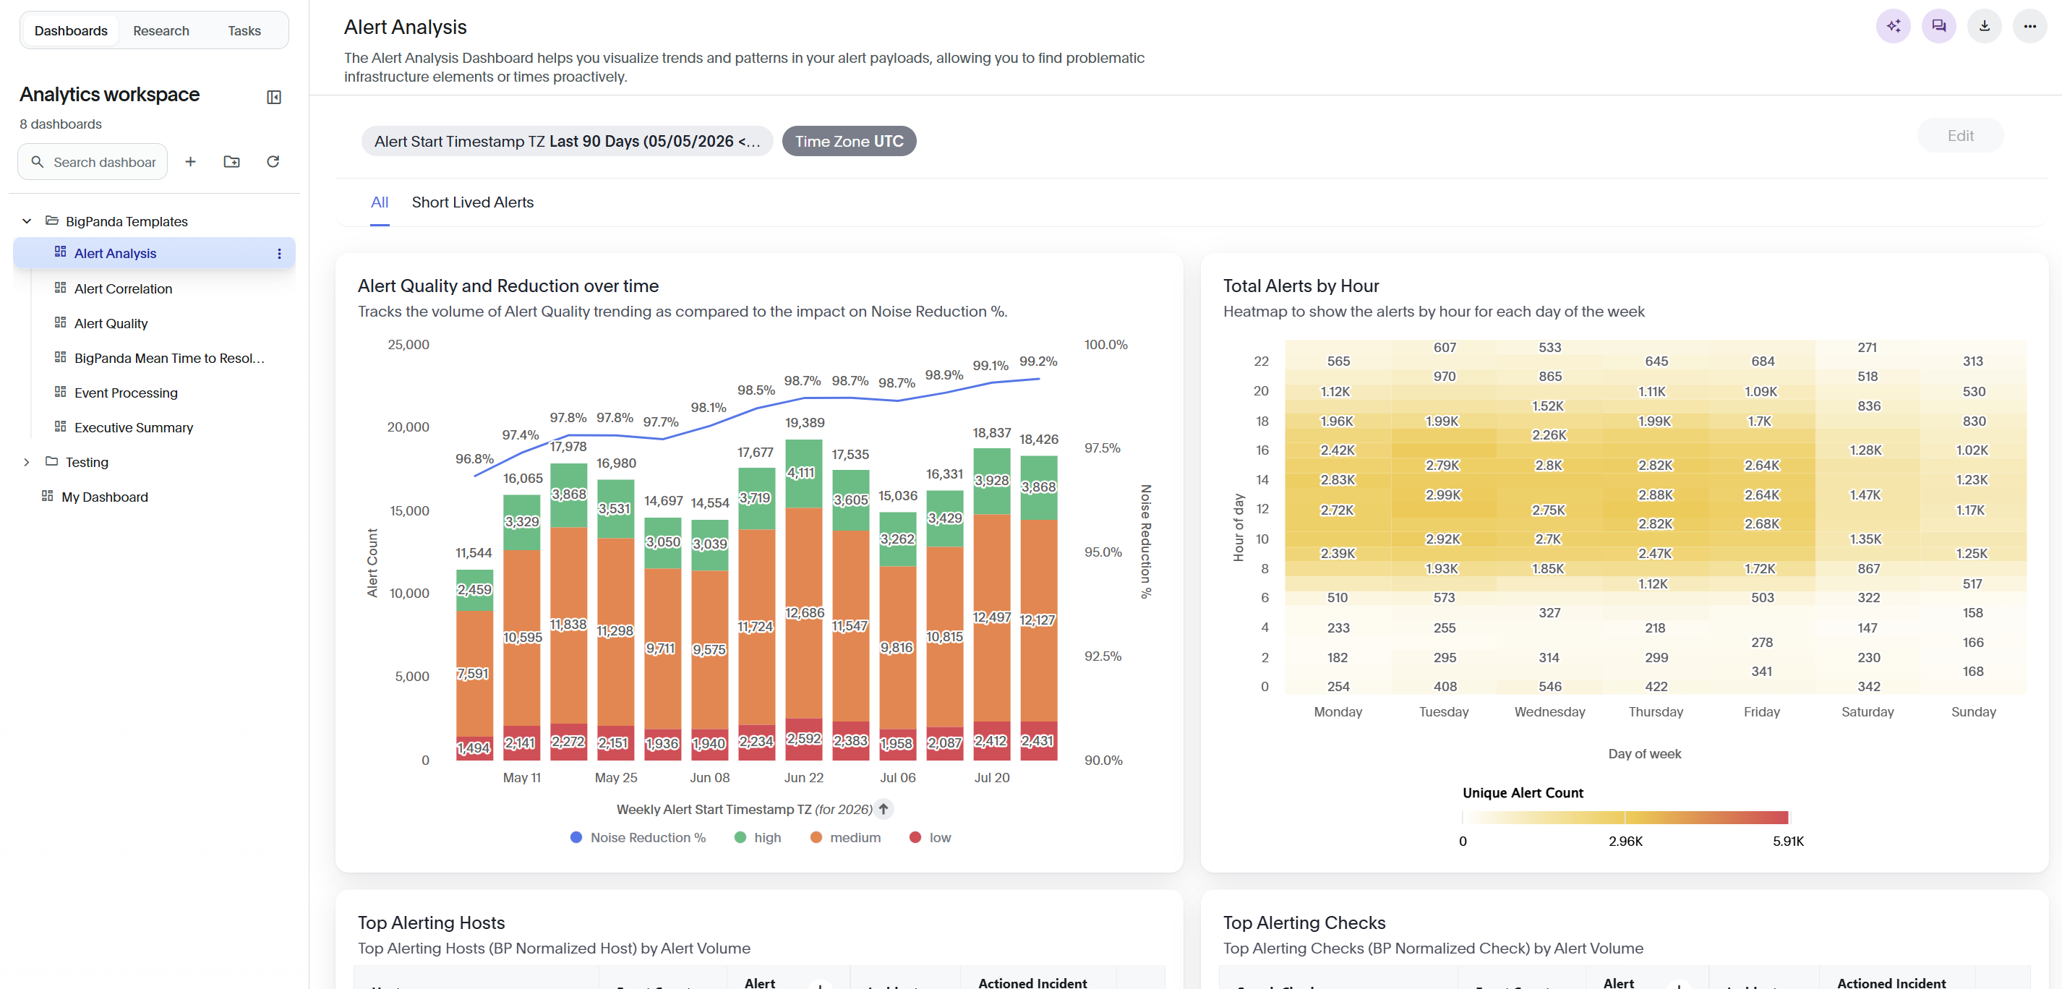
Task: Open the Event Processing dashboard
Action: point(126,393)
